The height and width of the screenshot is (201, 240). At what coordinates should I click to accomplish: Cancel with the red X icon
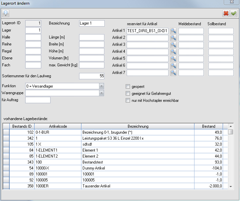[x=226, y=13]
